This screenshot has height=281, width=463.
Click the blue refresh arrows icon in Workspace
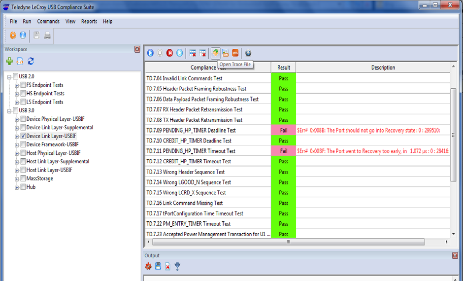31,61
